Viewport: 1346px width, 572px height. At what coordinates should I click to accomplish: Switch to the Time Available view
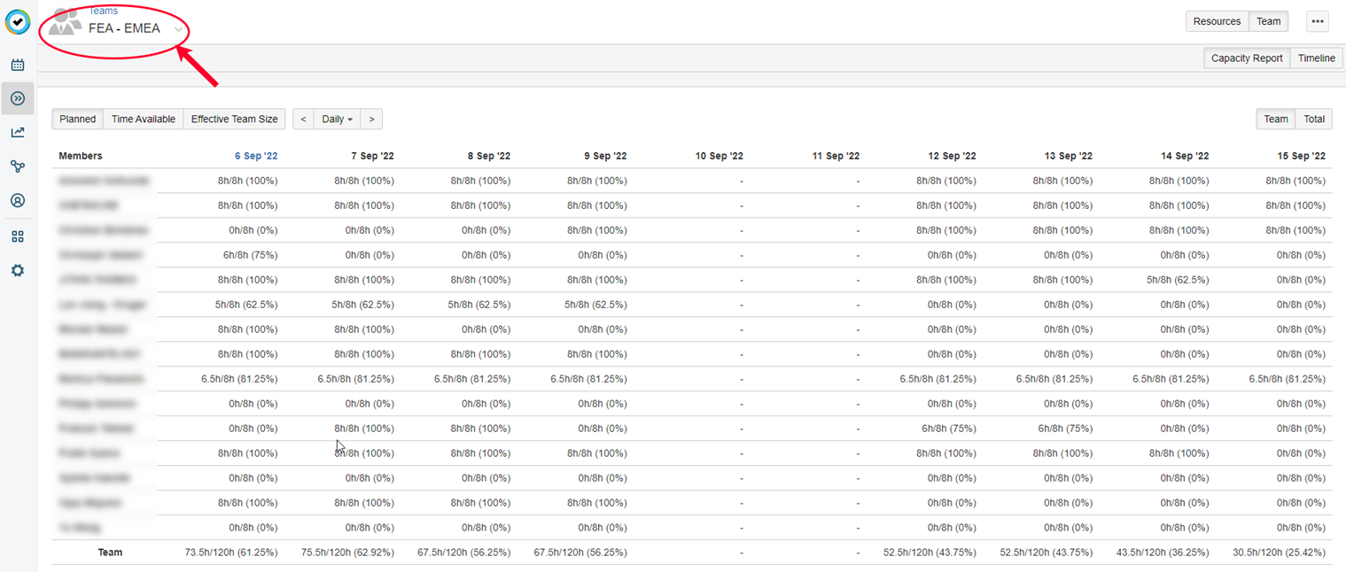point(143,119)
